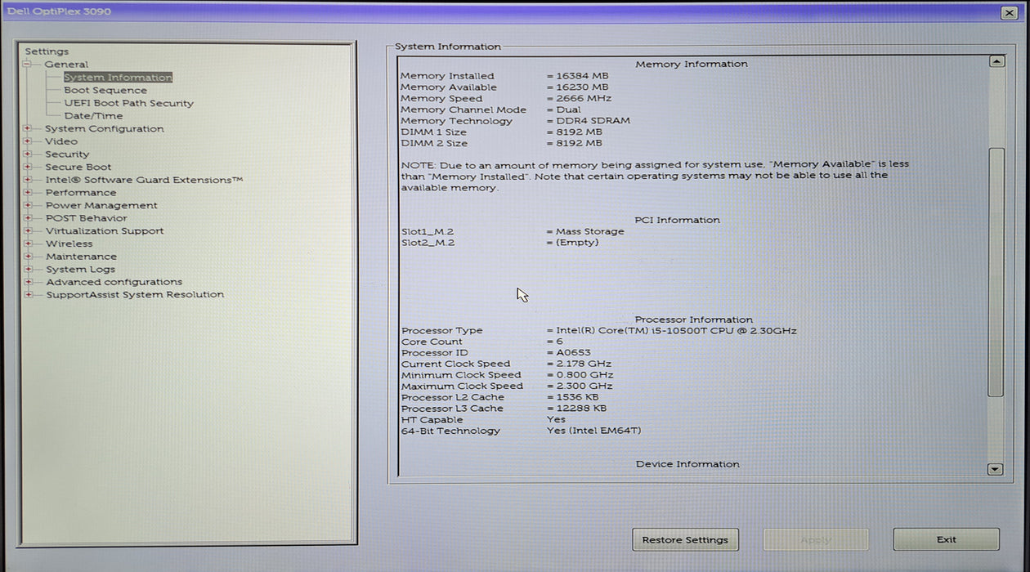Image resolution: width=1030 pixels, height=572 pixels.
Task: Open Date/Time settings
Action: click(x=93, y=116)
